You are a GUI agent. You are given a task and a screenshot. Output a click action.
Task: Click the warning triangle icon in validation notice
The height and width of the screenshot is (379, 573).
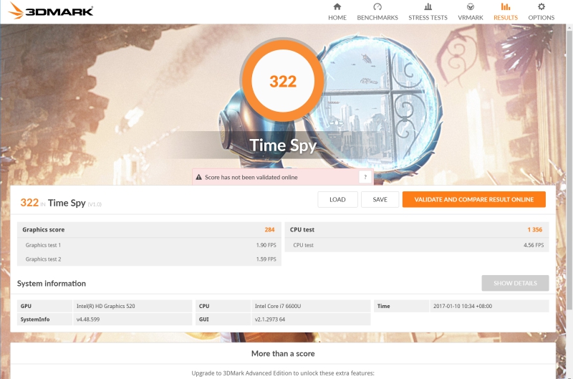(x=199, y=177)
